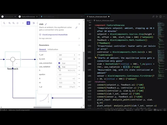Edit the c_p value field
This screenshot has height=125, width=167.
point(67,87)
